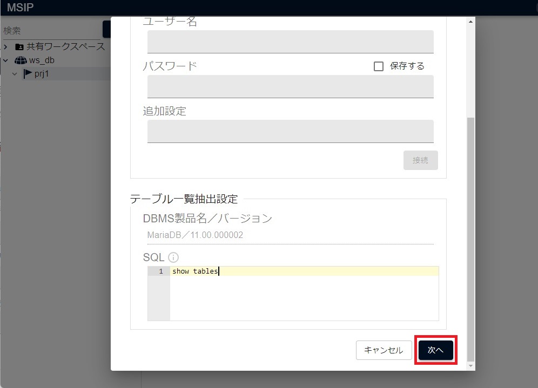
Task: Click the MSIP title in header
Action: coord(20,7)
